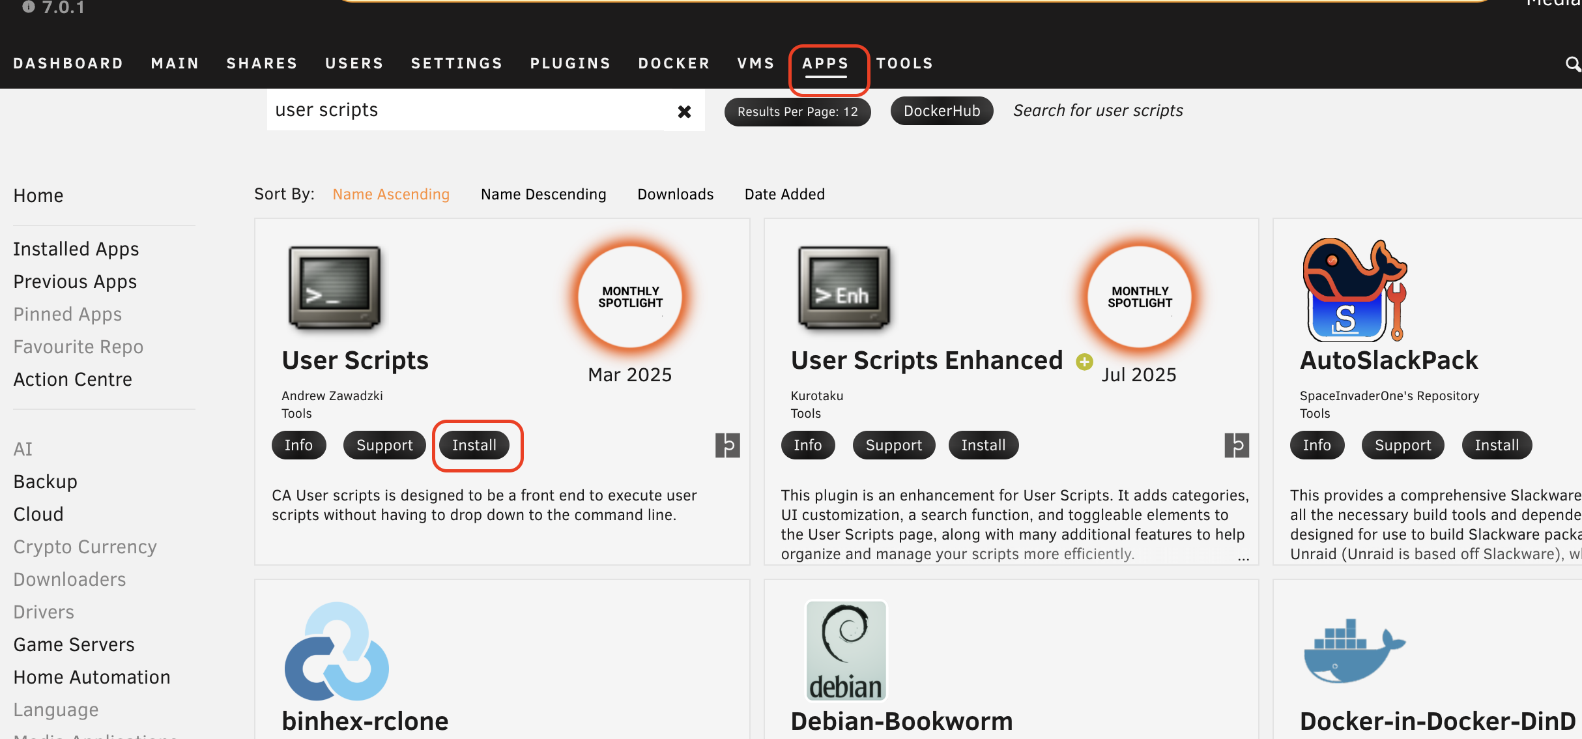Click the User Scripts Enhanced terminal icon
This screenshot has height=739, width=1582.
844,287
